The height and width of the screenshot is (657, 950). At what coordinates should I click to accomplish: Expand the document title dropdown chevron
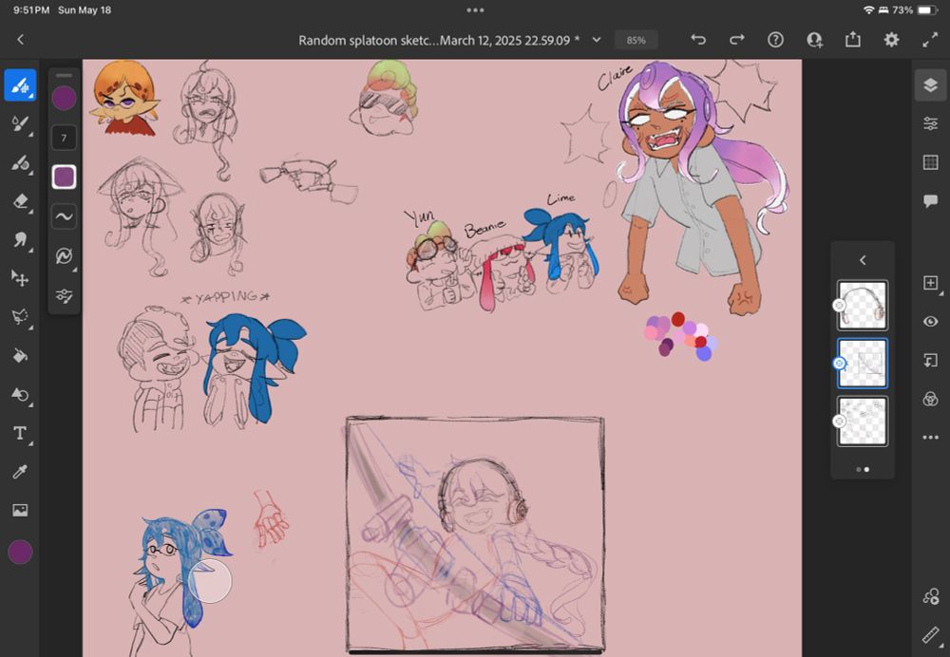point(597,40)
